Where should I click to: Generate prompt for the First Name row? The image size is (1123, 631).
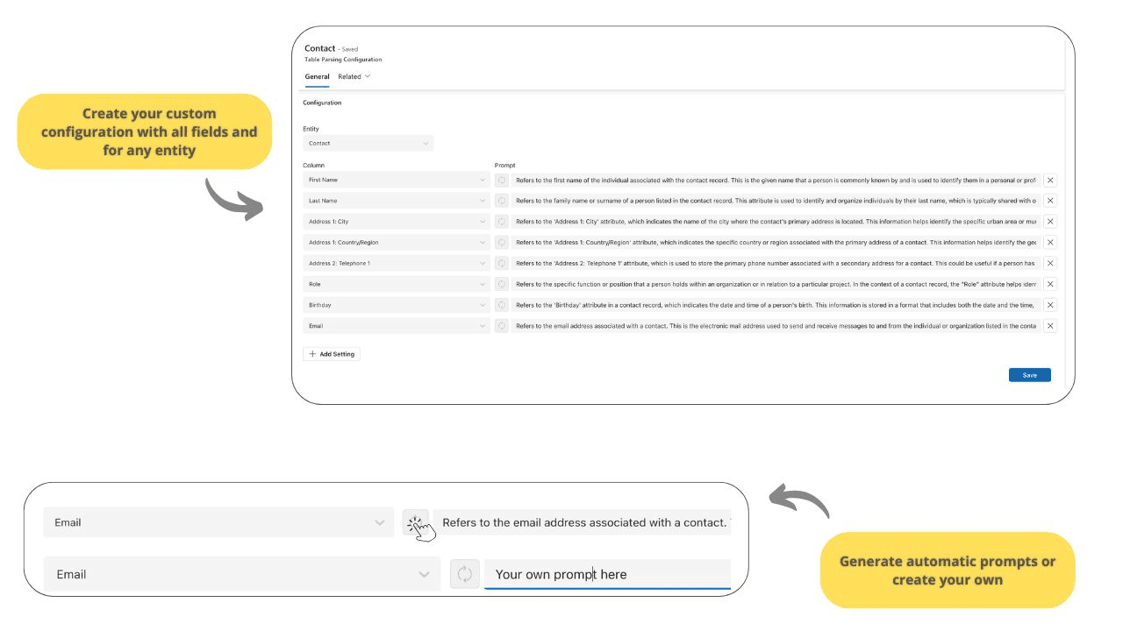pyautogui.click(x=502, y=180)
